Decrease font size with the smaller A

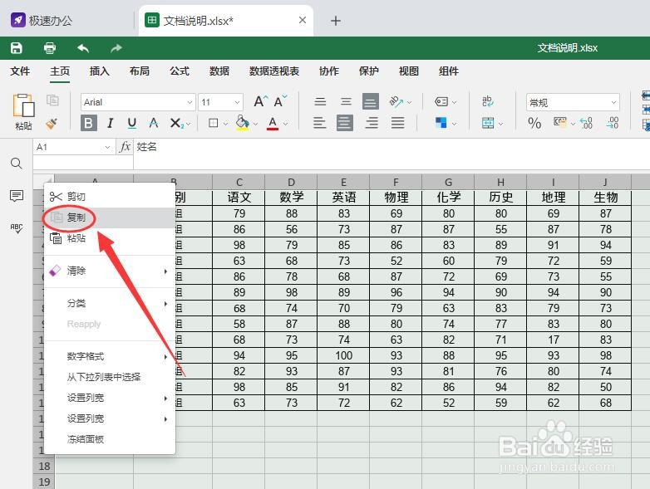280,101
